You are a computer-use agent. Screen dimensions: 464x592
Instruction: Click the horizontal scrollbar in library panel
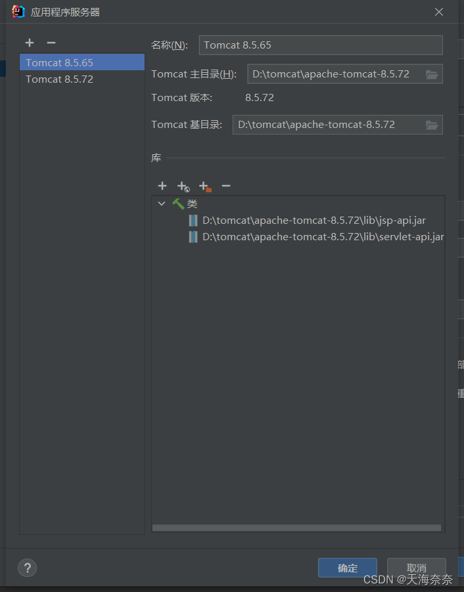(x=296, y=527)
